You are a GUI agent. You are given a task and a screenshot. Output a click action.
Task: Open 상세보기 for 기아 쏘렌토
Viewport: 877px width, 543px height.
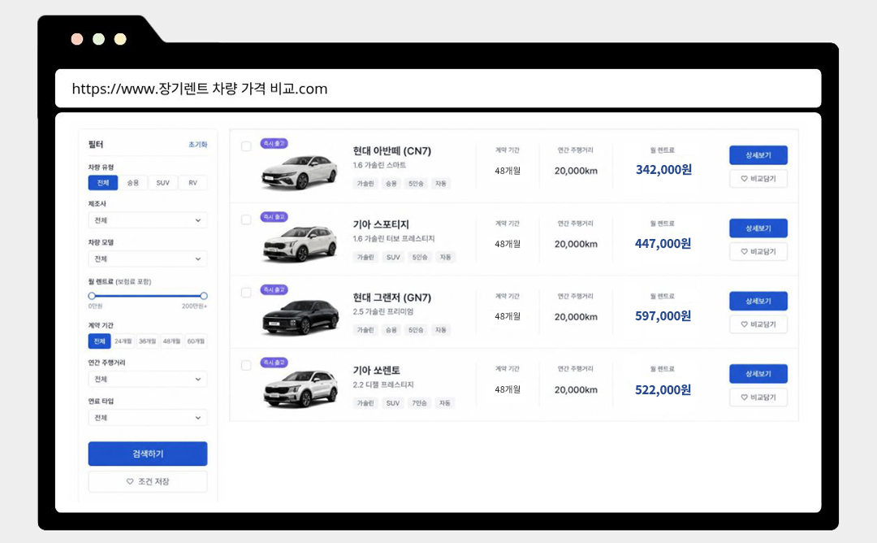tap(758, 374)
